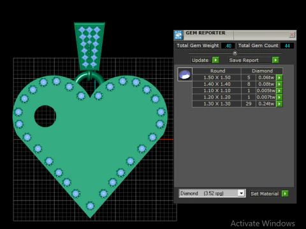Screen dimensions: 306x229
Task: Click green arrow for 1.40 X 1.40 row
Action: pos(279,84)
